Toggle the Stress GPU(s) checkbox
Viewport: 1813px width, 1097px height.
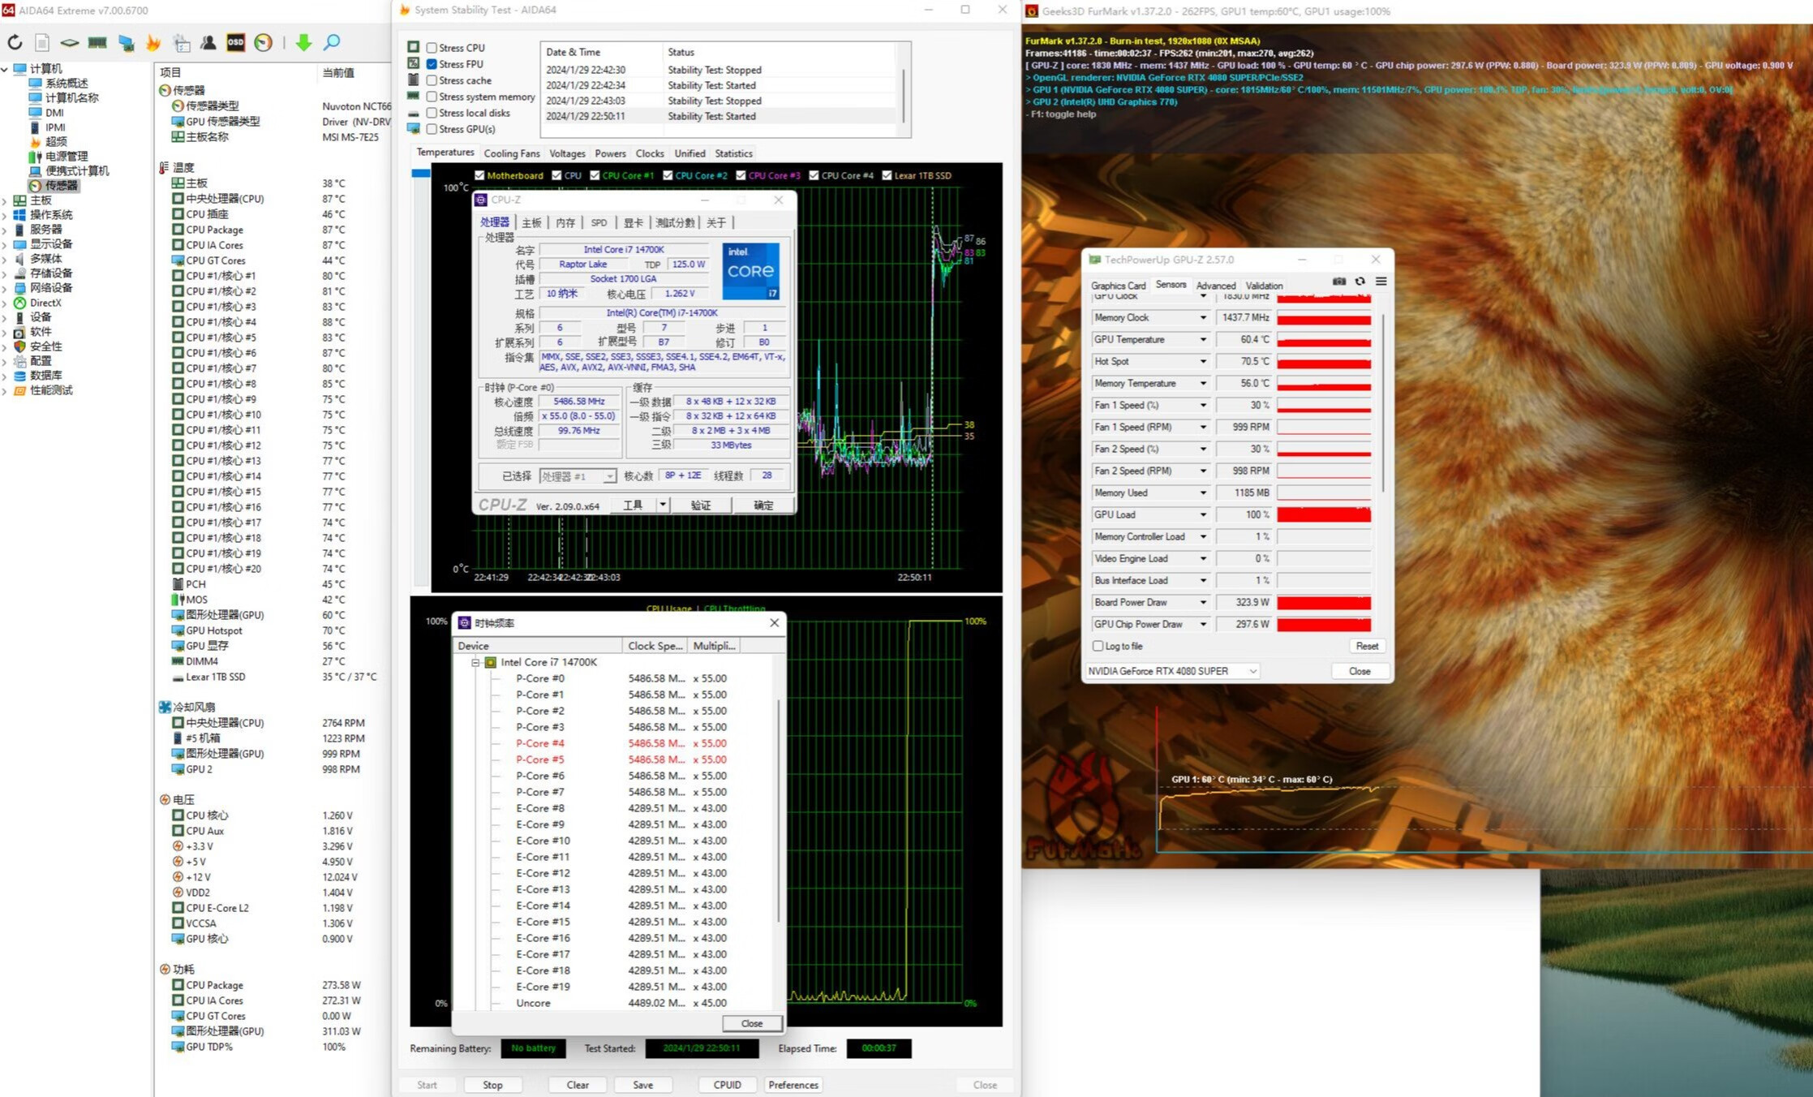point(432,129)
